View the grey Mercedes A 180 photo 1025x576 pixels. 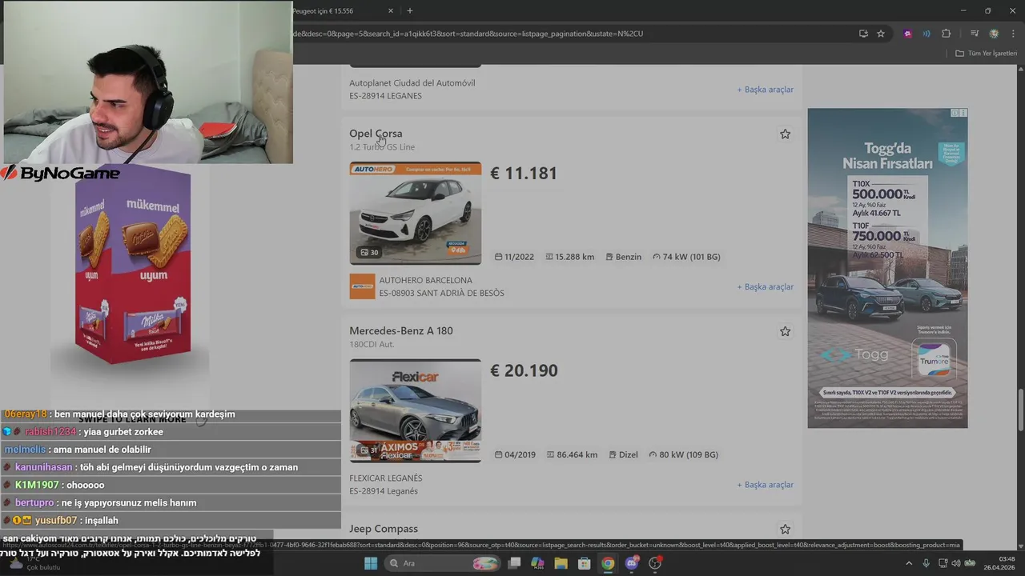416,410
